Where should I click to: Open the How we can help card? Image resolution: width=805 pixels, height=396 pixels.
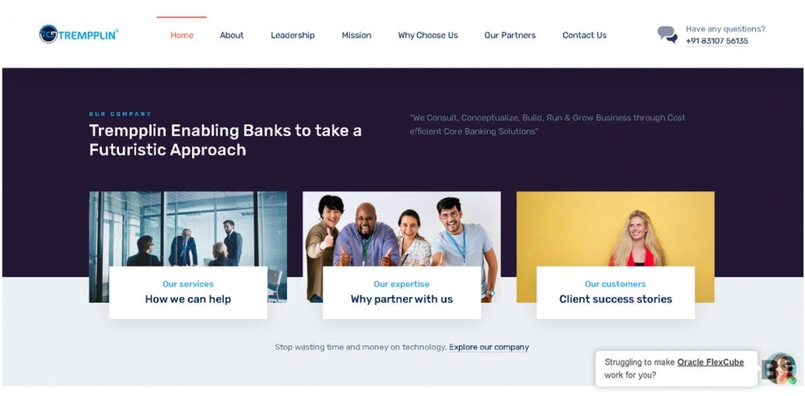pyautogui.click(x=188, y=292)
